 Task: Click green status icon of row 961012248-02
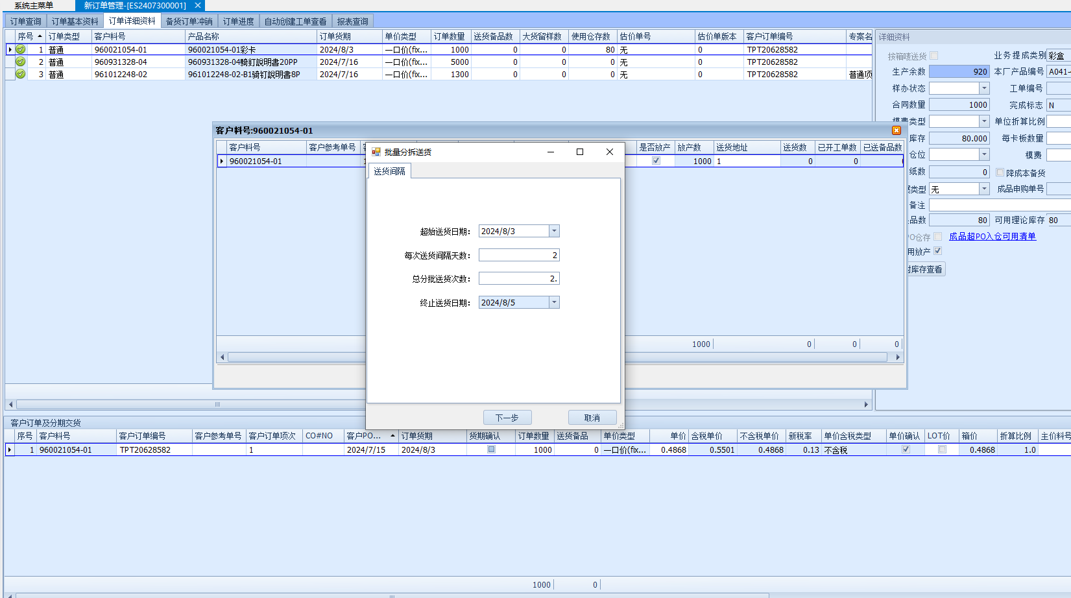click(21, 74)
